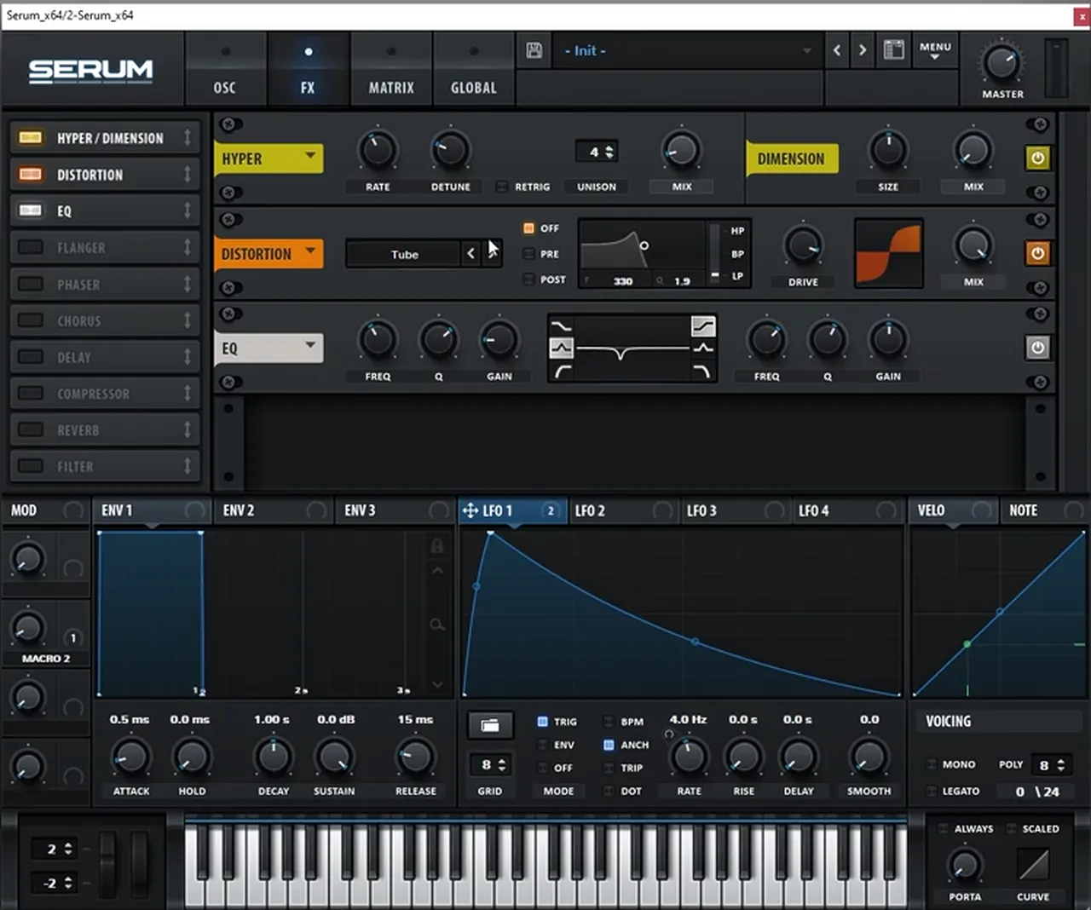Select high shelf EQ shape icon
Image resolution: width=1091 pixels, height=910 pixels.
click(703, 325)
